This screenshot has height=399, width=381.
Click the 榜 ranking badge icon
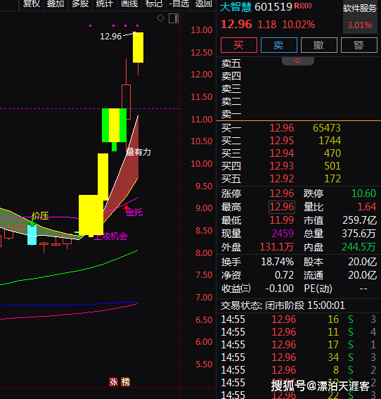pos(125,381)
